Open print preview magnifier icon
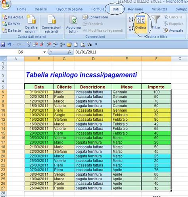Image resolution: width=188 pixels, height=197 pixels. (x=82, y=45)
